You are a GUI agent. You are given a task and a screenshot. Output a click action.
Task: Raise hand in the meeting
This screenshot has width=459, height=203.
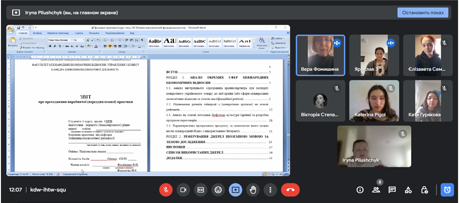[x=252, y=190]
